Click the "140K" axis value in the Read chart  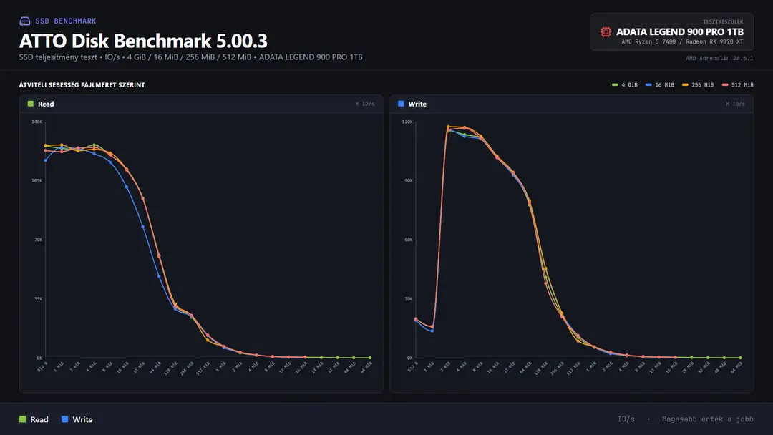37,122
